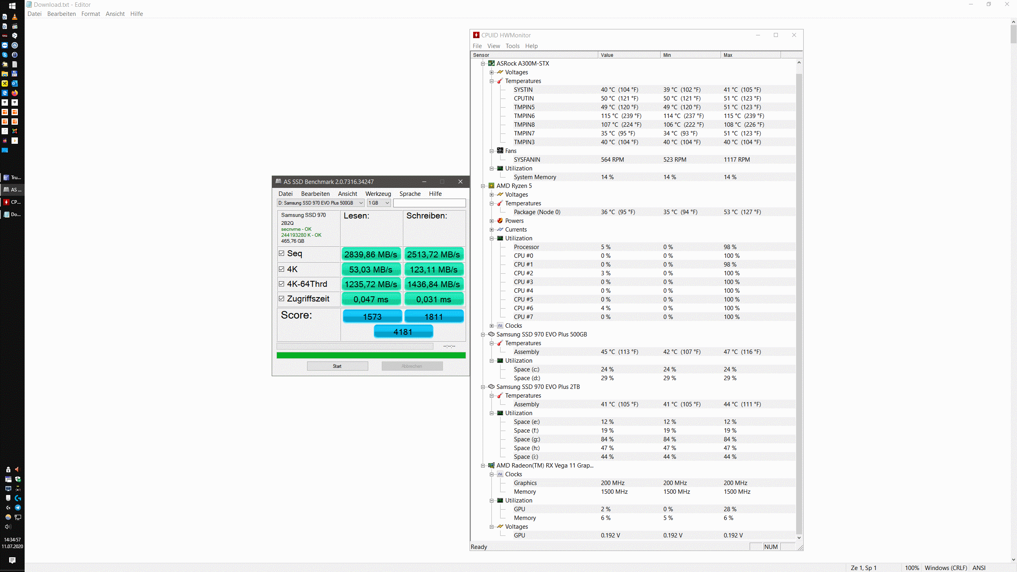The image size is (1017, 572).
Task: Launch Firefox from the taskbar
Action: (15, 93)
